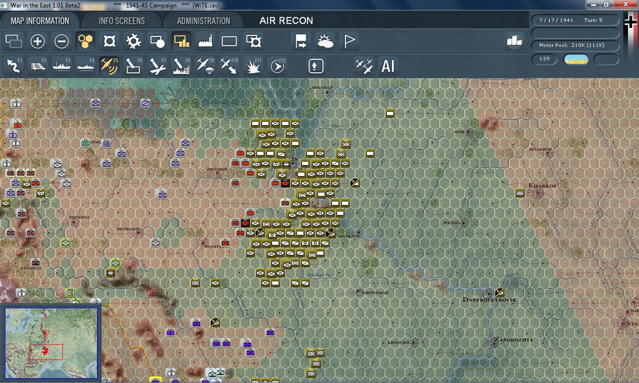Click the flag with arrow icon
639x383 pixels.
click(301, 41)
